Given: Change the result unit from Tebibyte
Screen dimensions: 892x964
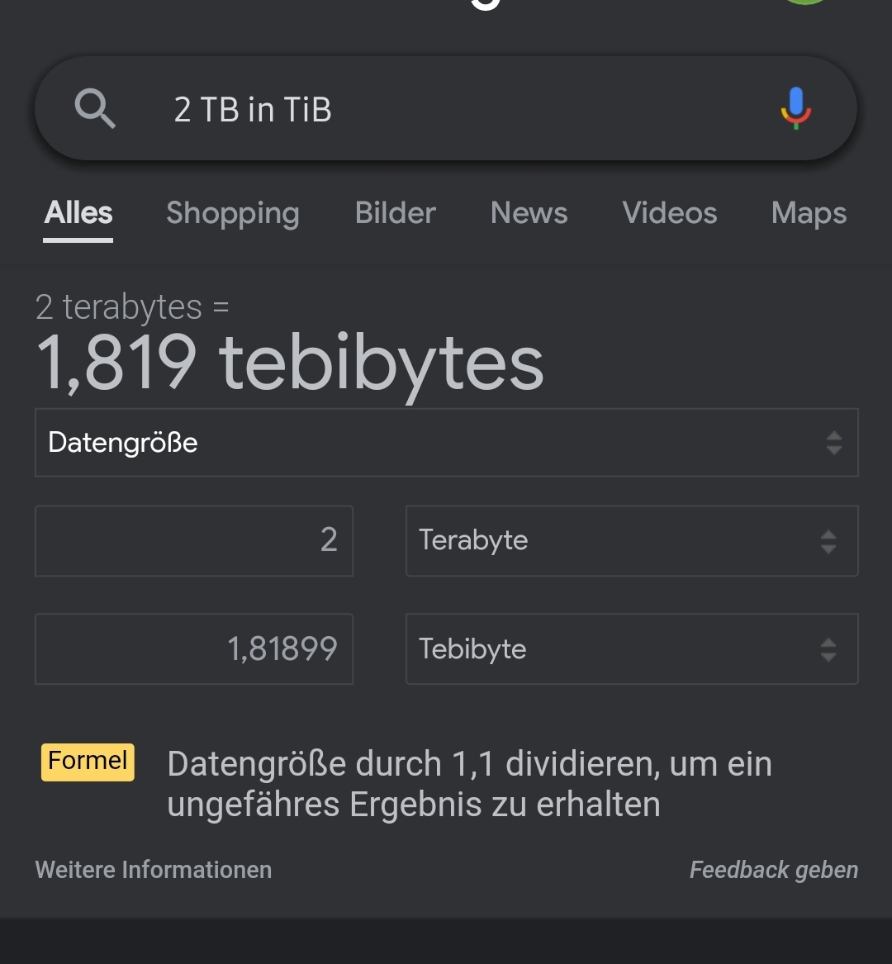Looking at the screenshot, I should point(632,649).
